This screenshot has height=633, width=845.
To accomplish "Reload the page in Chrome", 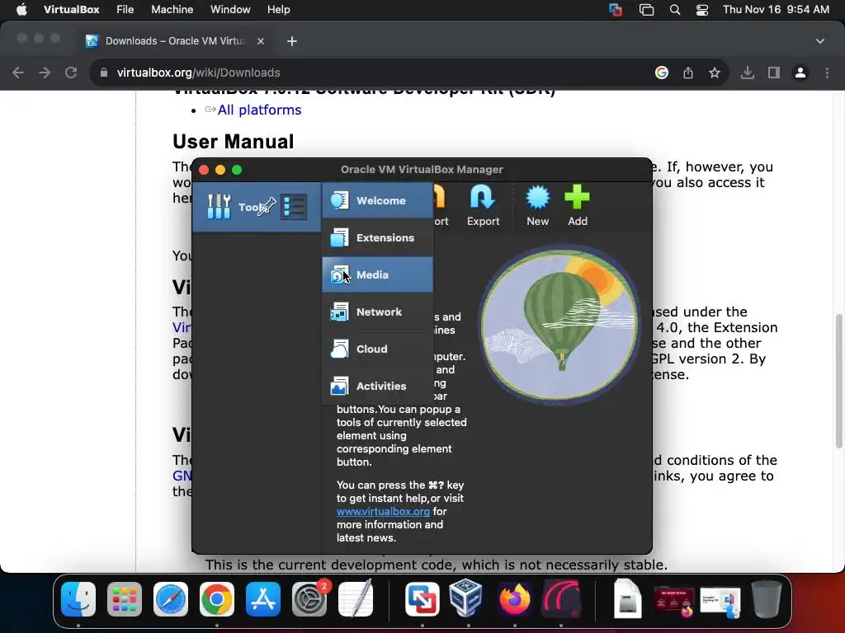I will [71, 73].
